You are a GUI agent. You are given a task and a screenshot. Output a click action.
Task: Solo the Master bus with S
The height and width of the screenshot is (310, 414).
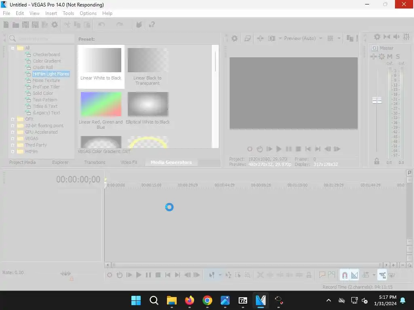coord(398,57)
